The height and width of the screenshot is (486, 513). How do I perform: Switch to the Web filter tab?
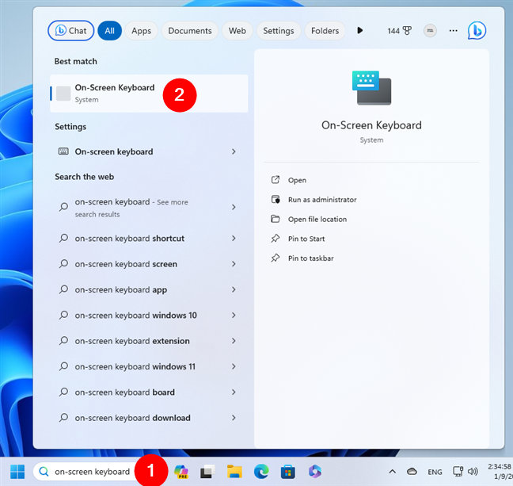tap(237, 31)
